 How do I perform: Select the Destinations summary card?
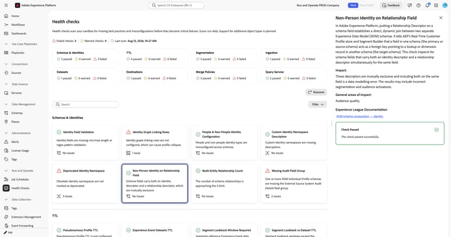click(155, 75)
